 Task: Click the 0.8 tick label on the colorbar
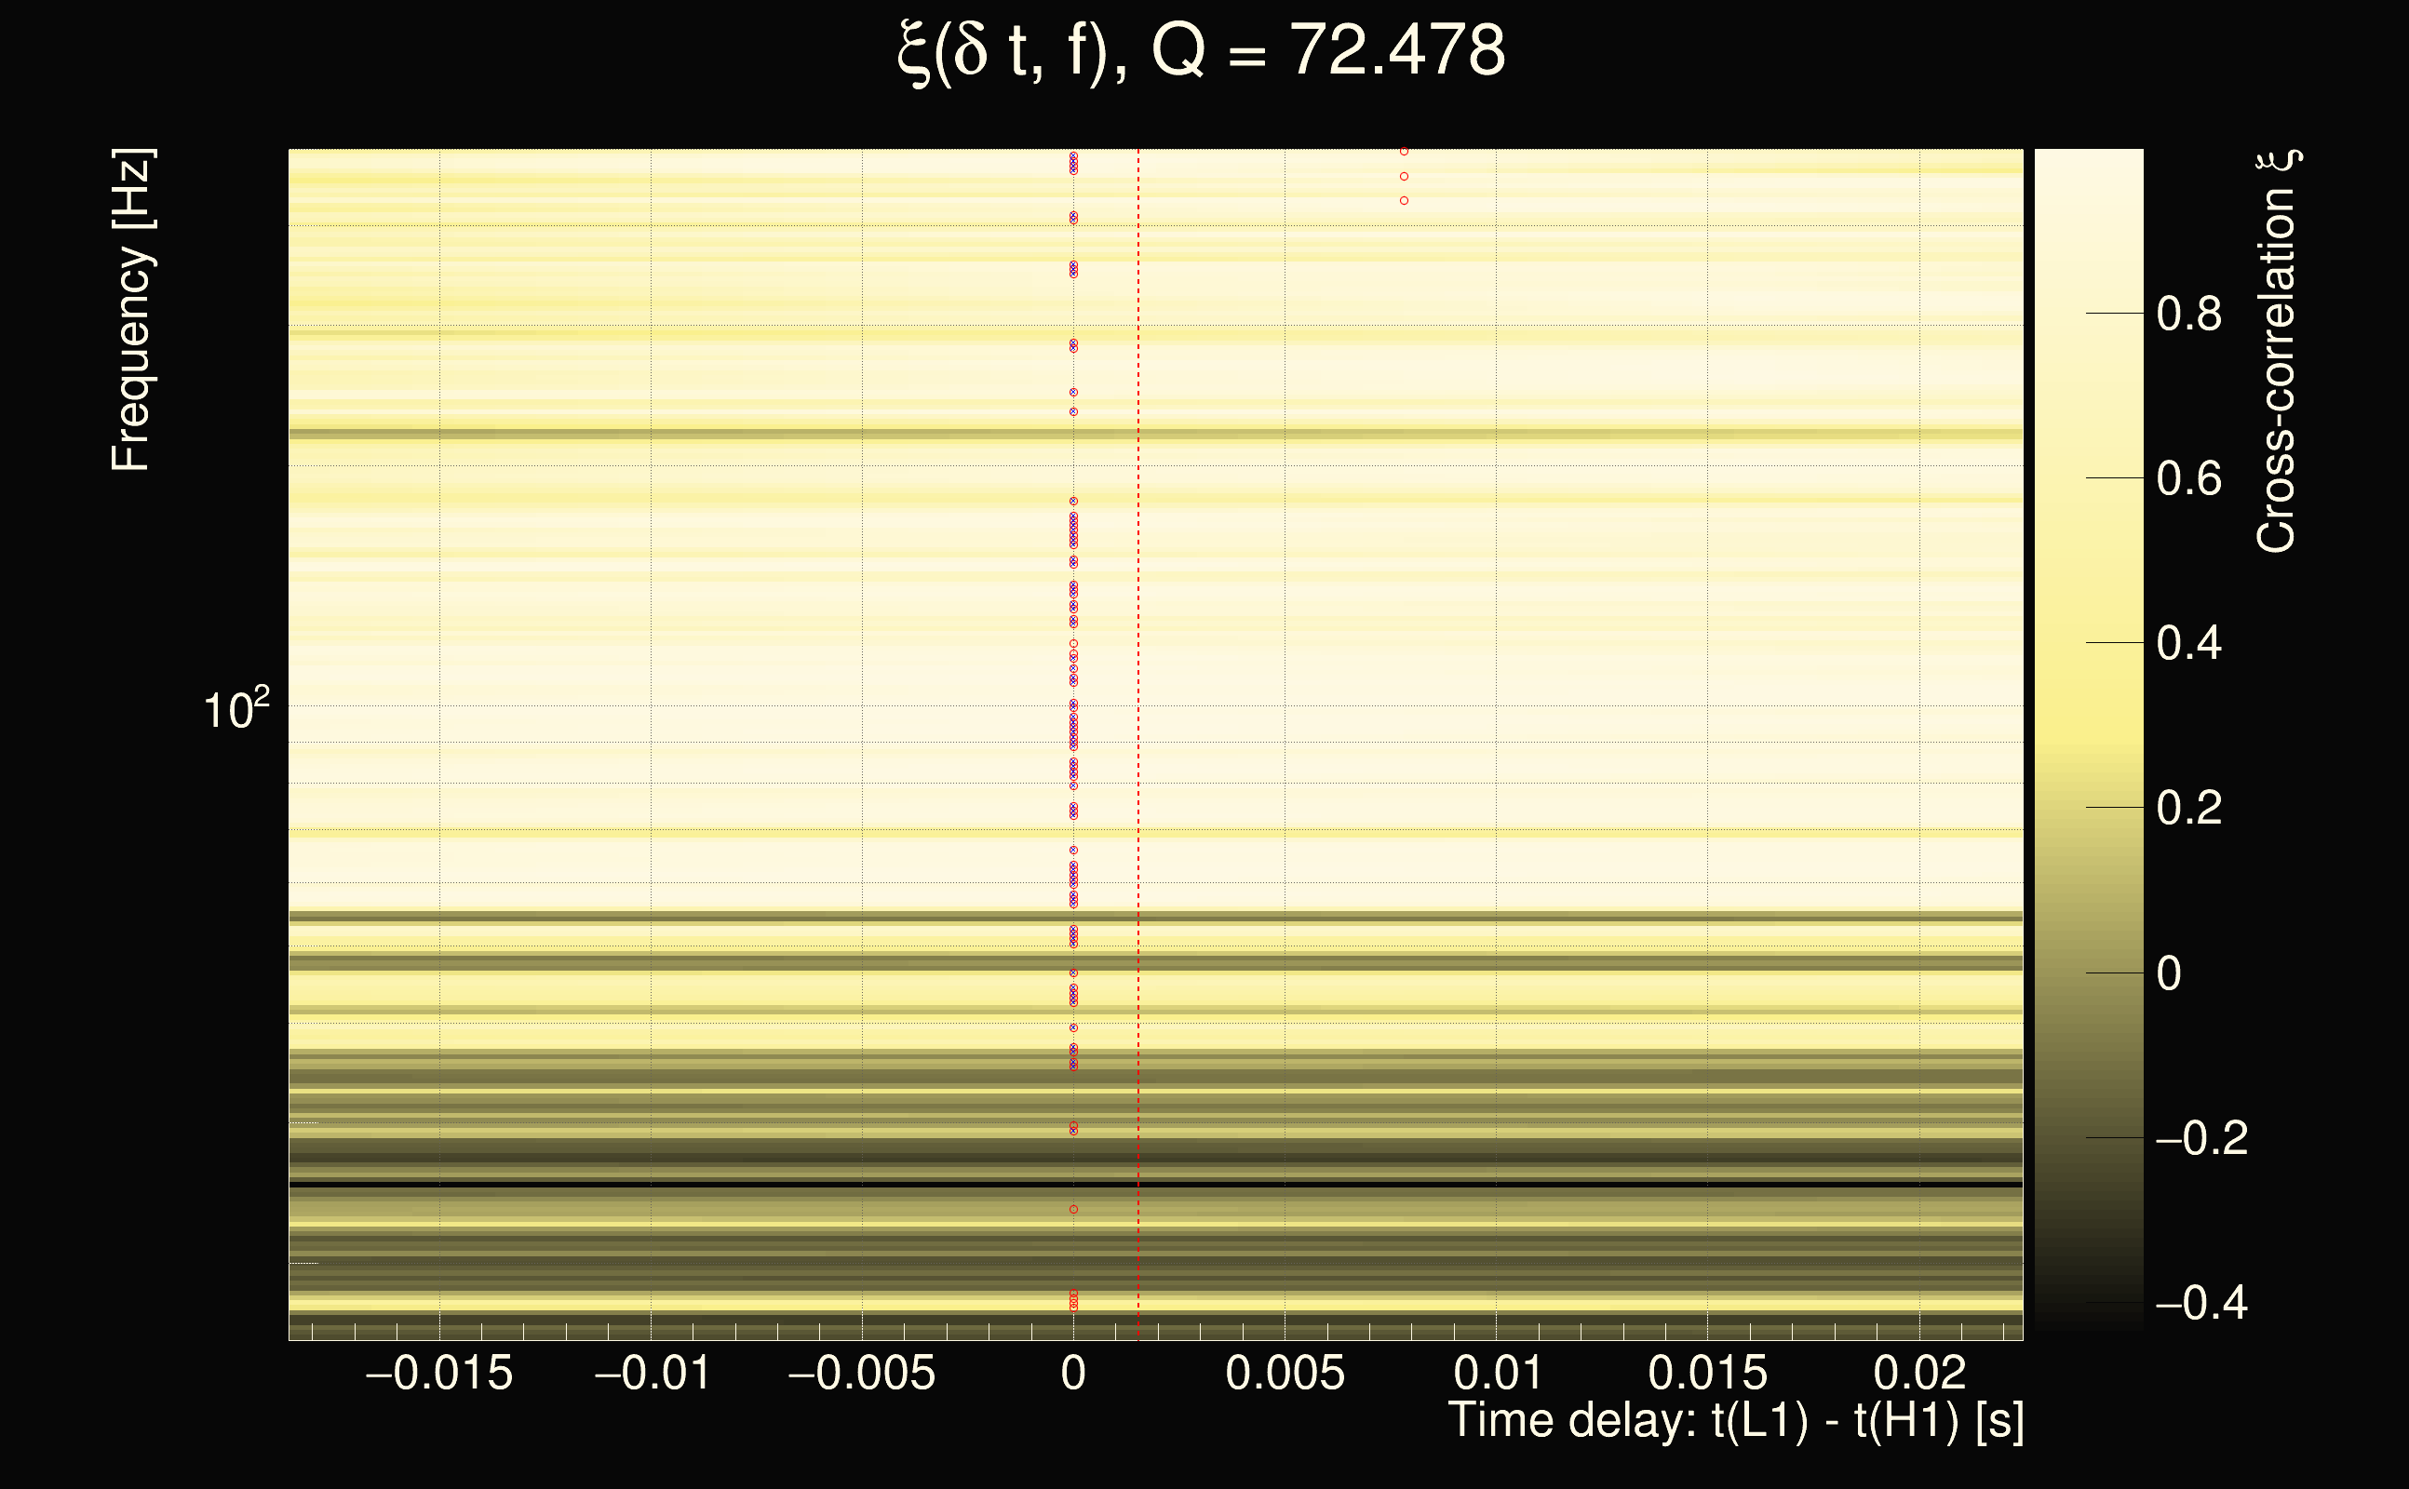pyautogui.click(x=2188, y=315)
